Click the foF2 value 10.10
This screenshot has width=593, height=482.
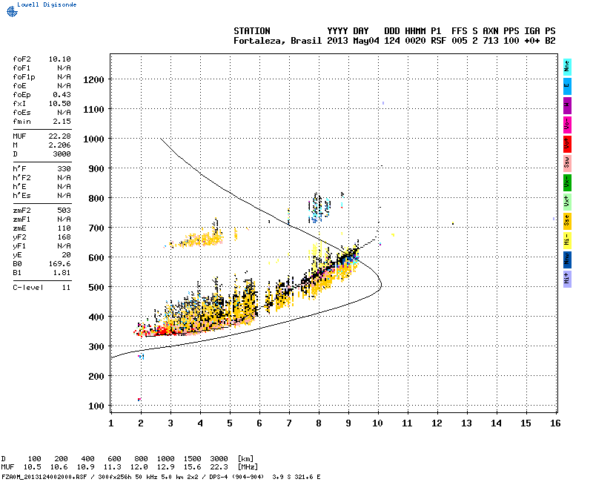click(x=59, y=59)
